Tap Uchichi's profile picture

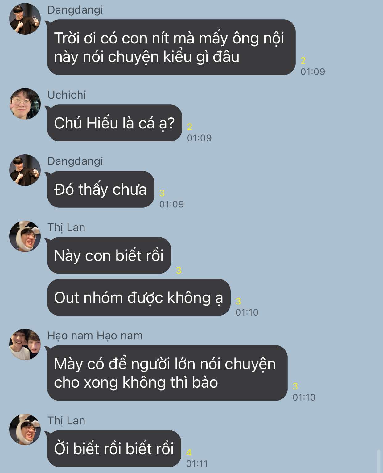25,104
